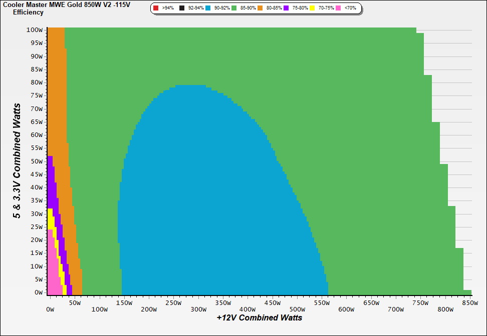
Task: Click the black 92-94% legend swatch
Action: coord(182,8)
